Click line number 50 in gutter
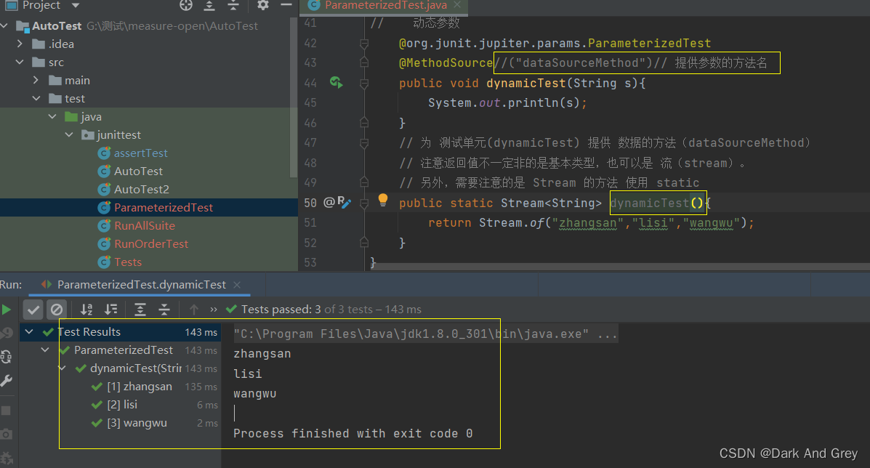This screenshot has width=870, height=468. 310,203
